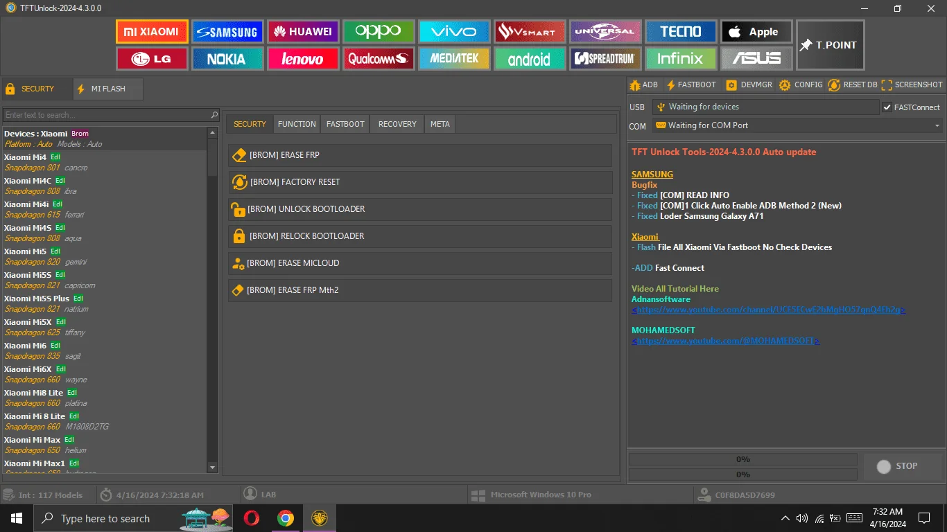This screenshot has height=532, width=947.
Task: Select Xiaomi Mi5S Plus device
Action: click(104, 304)
